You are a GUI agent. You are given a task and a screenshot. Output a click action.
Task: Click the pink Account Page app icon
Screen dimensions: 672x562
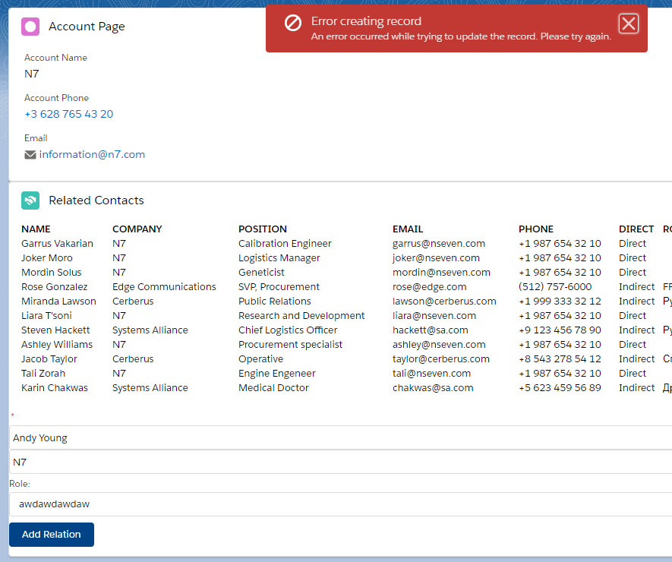pos(29,26)
